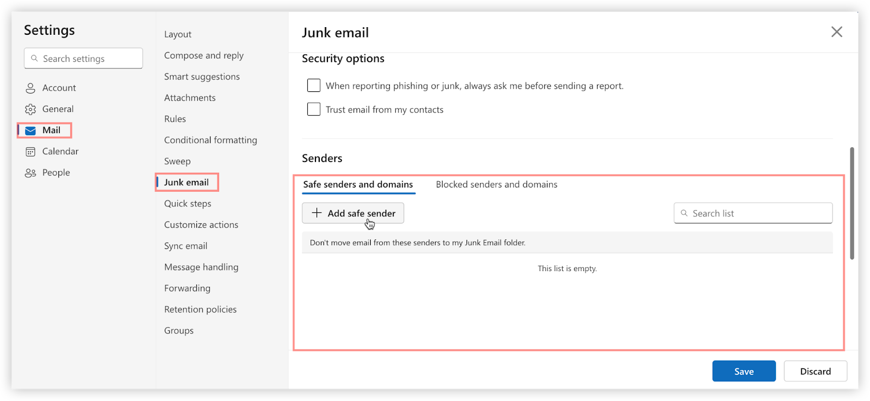Viewport: 870px width, 401px height.
Task: Click the General gear icon
Action: pyautogui.click(x=30, y=109)
